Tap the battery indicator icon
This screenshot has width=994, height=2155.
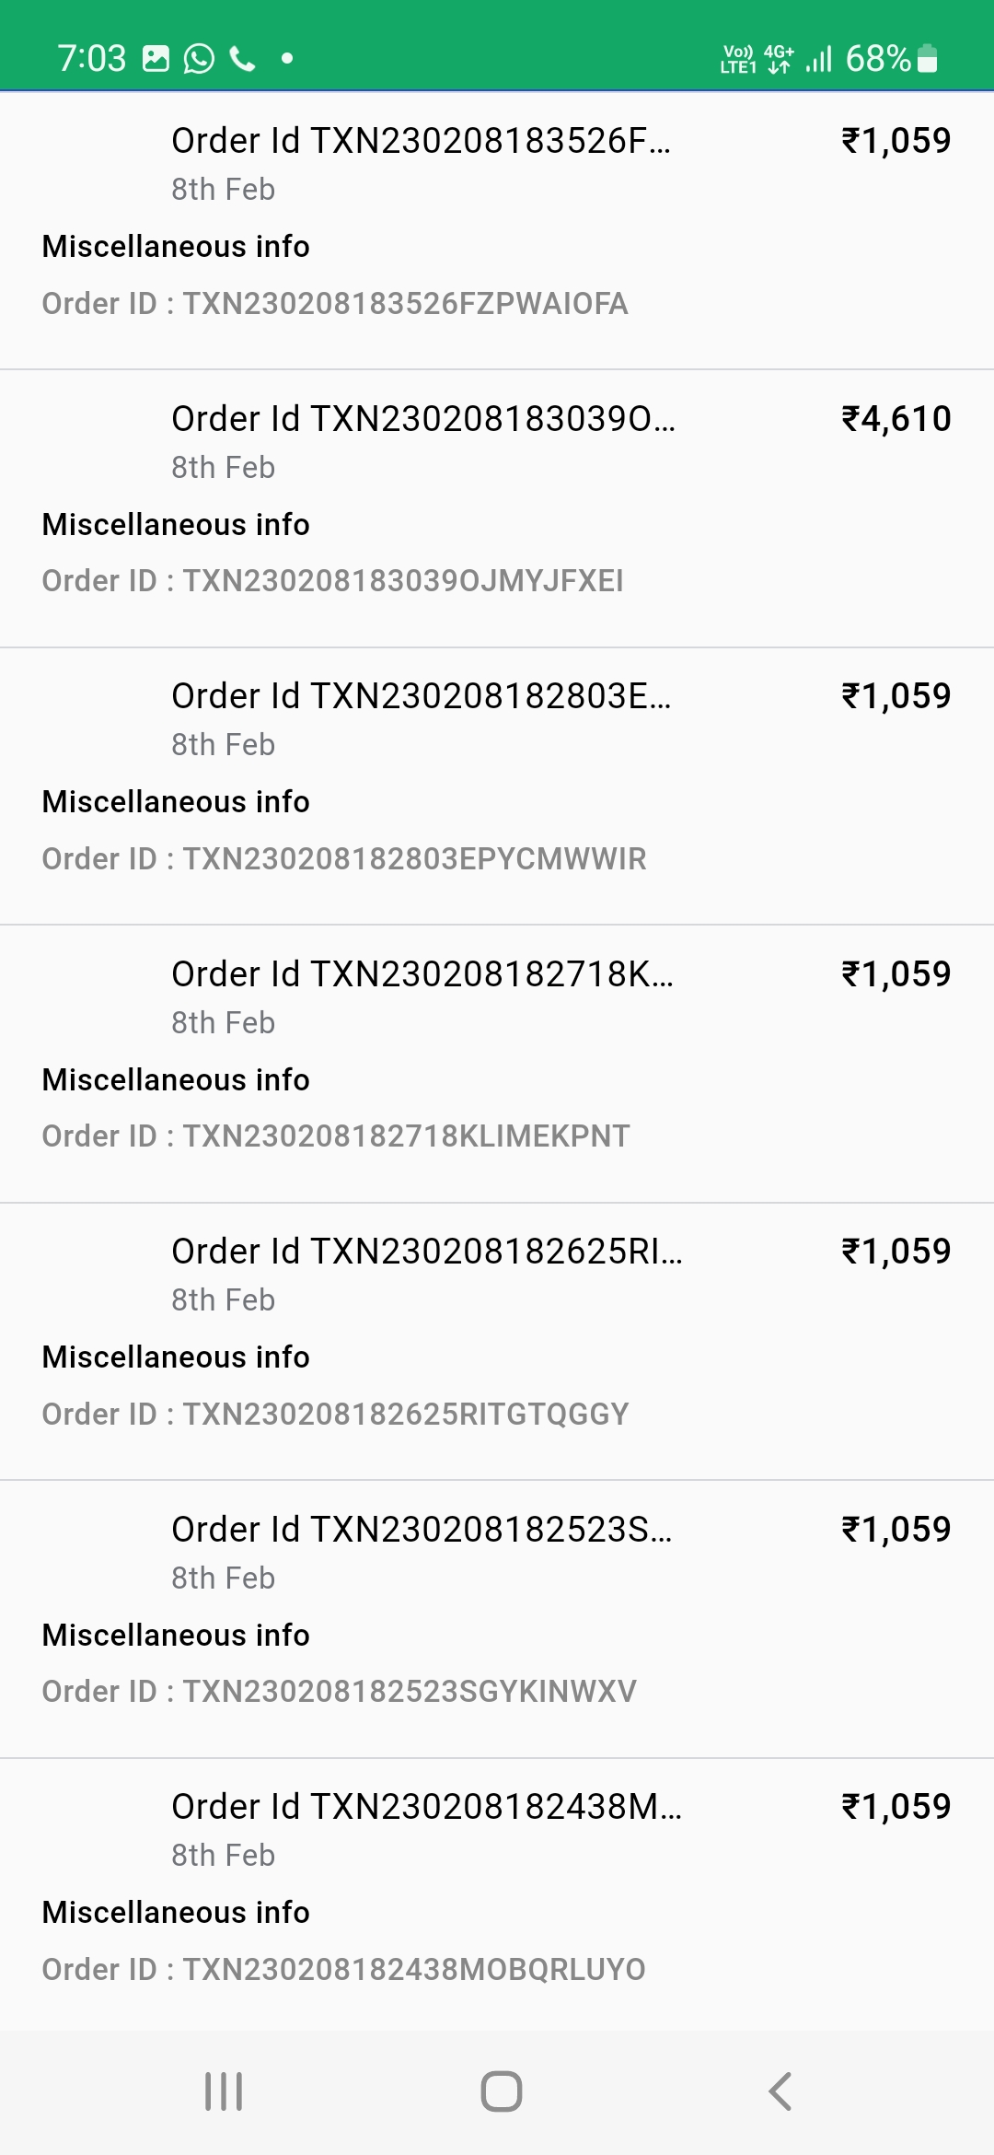pyautogui.click(x=928, y=59)
